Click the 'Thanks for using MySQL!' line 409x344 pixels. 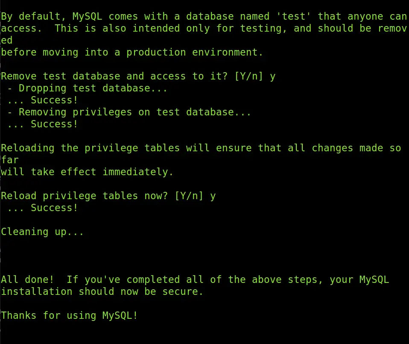point(69,315)
